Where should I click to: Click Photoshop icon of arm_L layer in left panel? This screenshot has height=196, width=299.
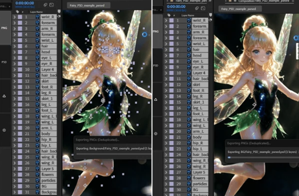point(37,128)
